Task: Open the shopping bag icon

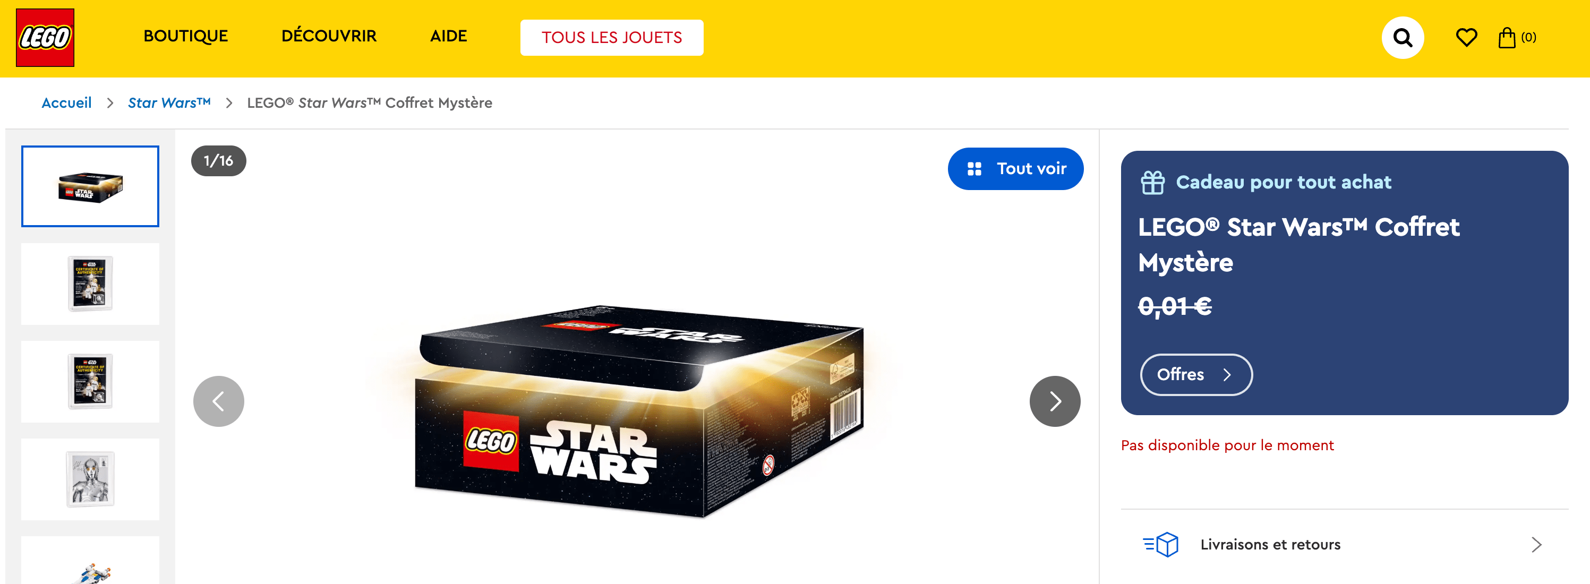Action: 1507,38
